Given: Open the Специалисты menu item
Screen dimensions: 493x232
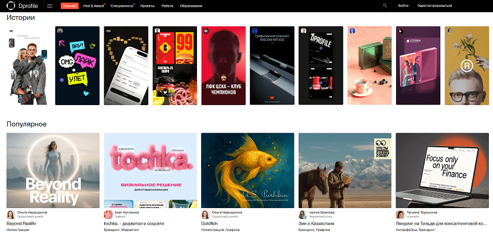Looking at the screenshot, I should (122, 6).
